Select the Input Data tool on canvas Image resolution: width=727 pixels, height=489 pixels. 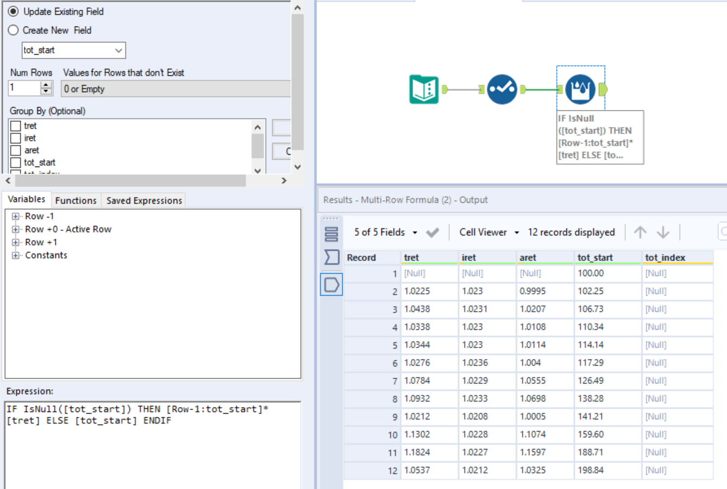pos(423,89)
